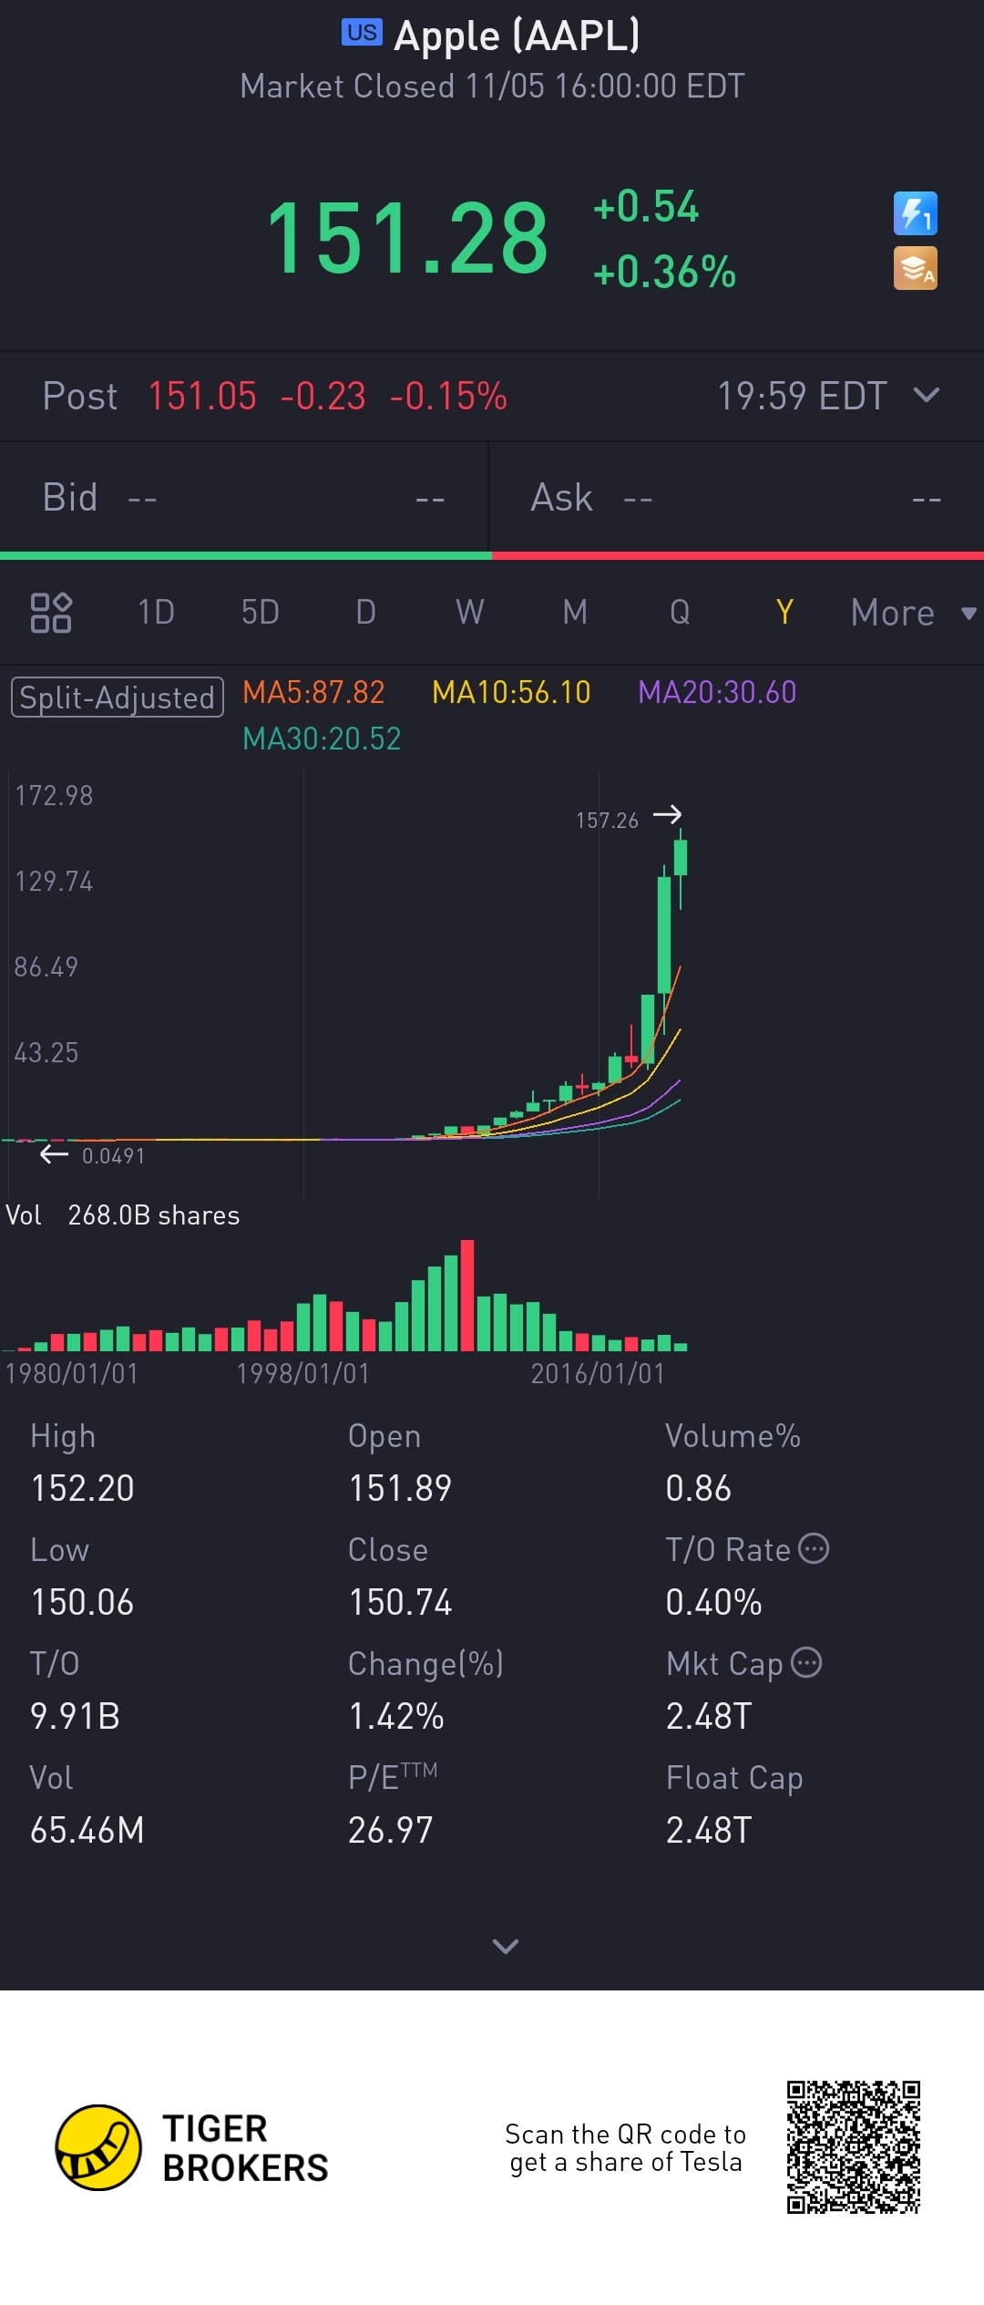This screenshot has width=984, height=2305.
Task: Tap the Apple (AAPL) title
Action: pos(517,36)
